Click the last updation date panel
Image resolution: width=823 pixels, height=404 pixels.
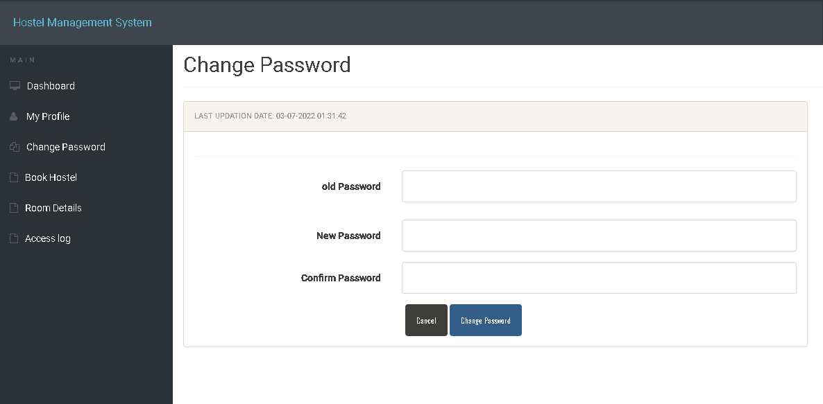(495, 116)
